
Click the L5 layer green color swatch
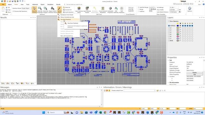click(178, 34)
